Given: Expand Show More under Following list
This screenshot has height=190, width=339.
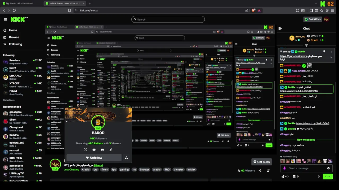Looking at the screenshot, I should click(9, 100).
